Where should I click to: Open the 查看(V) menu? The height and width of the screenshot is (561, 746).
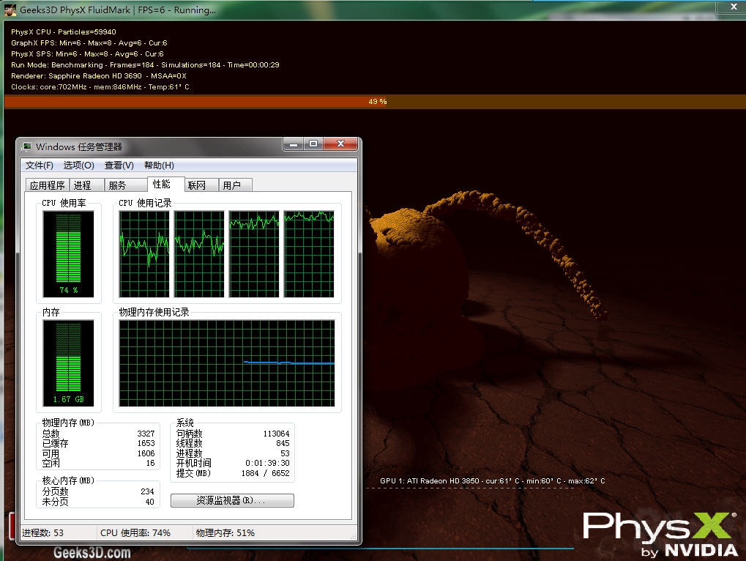point(119,166)
